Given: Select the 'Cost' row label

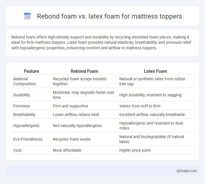Looking at the screenshot, I should (17, 150).
